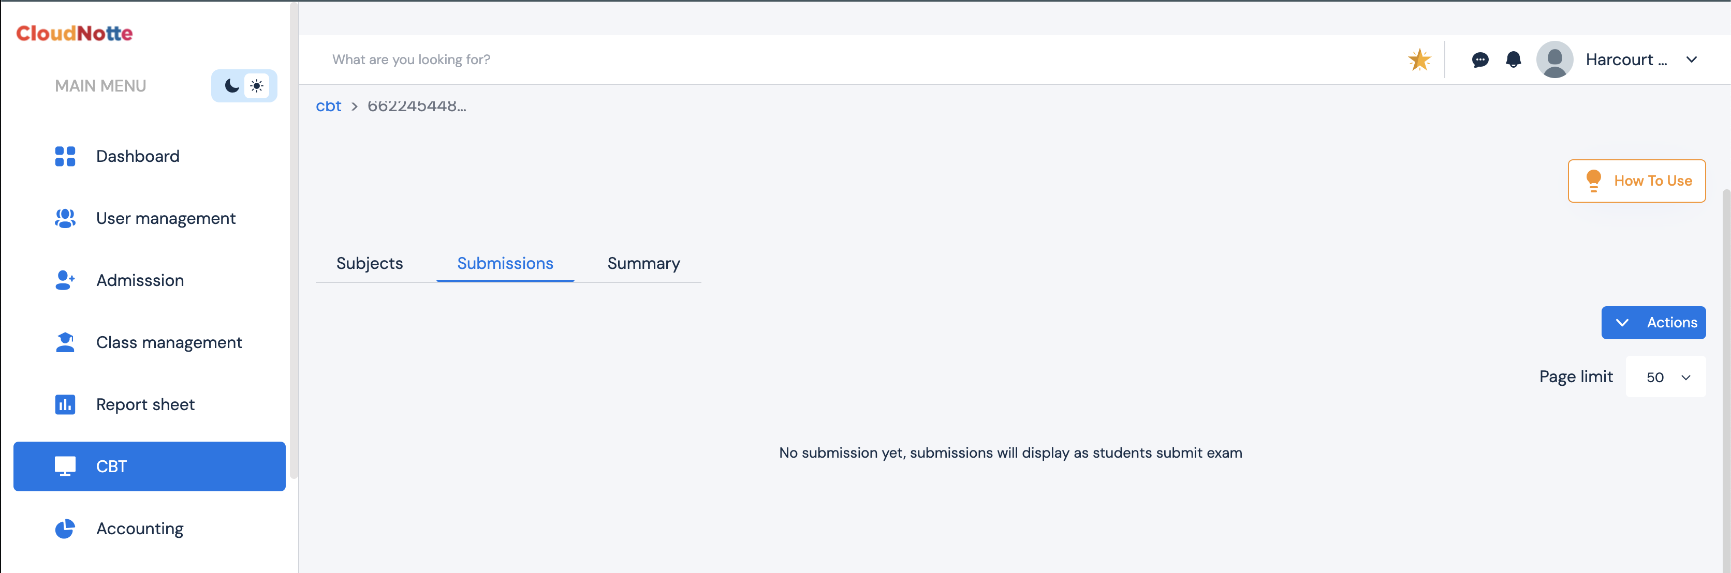Click the gold star favorites icon
Image resolution: width=1731 pixels, height=573 pixels.
(1419, 59)
